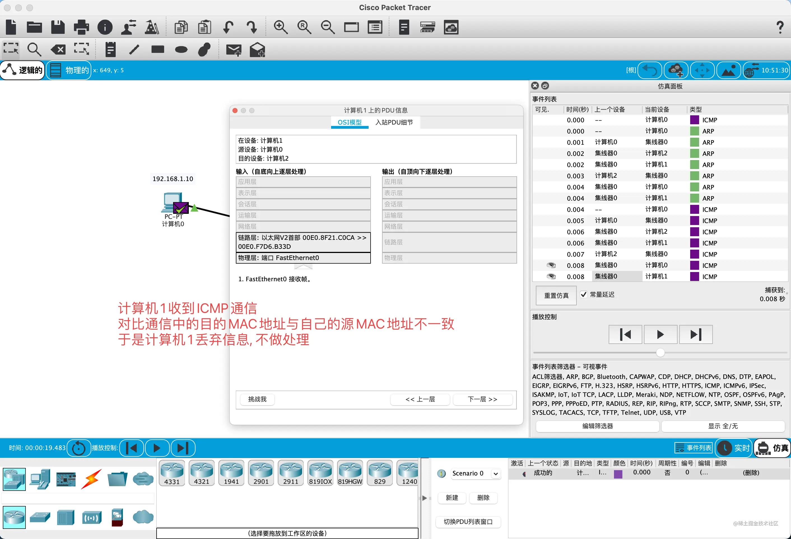Toggle the 事件列表 panel button
791x539 pixels.
tap(693, 448)
